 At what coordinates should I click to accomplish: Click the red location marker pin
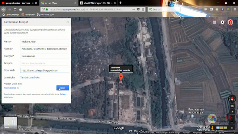pos(121,77)
